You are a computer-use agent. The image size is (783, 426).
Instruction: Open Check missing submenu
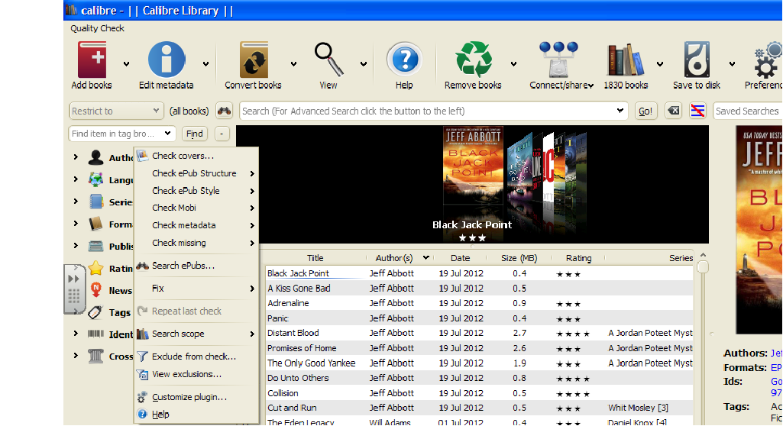click(x=196, y=243)
